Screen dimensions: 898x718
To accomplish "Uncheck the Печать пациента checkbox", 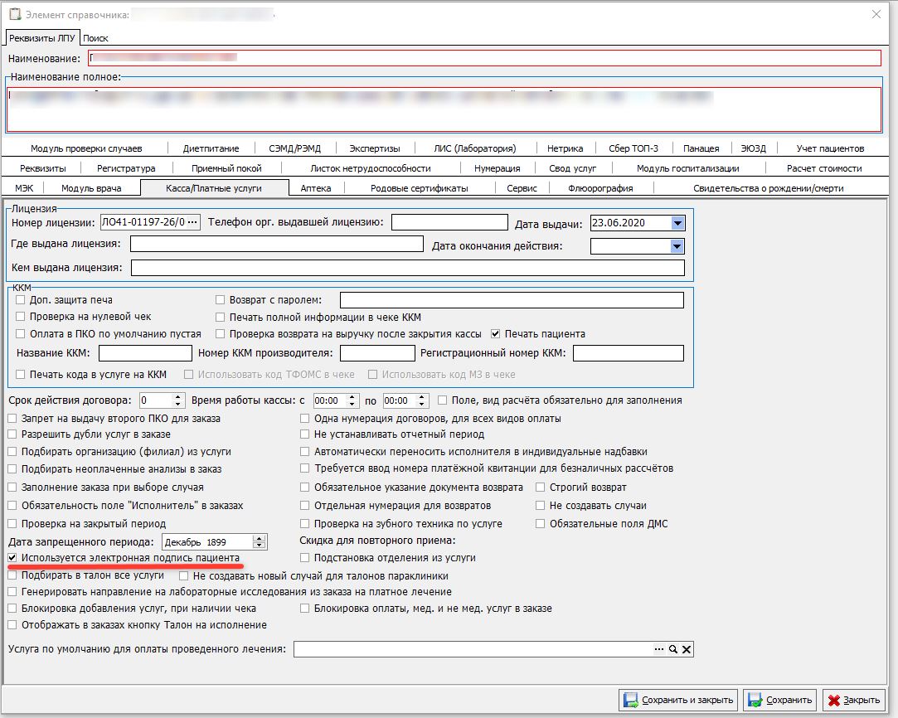I will click(x=495, y=334).
